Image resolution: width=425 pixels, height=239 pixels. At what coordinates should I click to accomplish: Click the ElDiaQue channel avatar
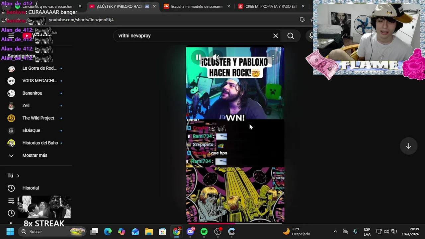pos(11,130)
